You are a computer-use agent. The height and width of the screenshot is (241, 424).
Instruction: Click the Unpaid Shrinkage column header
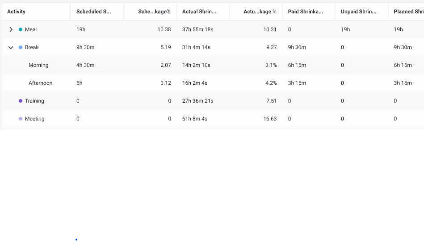pyautogui.click(x=358, y=12)
